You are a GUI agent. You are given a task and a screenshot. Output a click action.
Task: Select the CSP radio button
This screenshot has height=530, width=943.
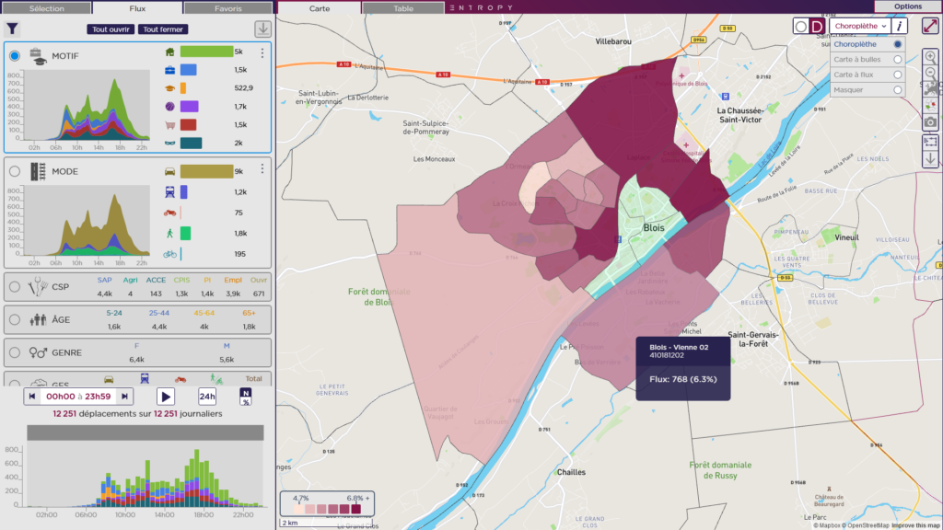coord(15,287)
